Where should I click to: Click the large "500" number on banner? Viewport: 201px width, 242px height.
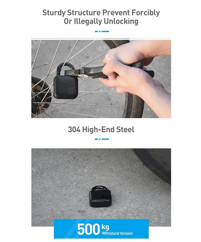click(x=89, y=229)
